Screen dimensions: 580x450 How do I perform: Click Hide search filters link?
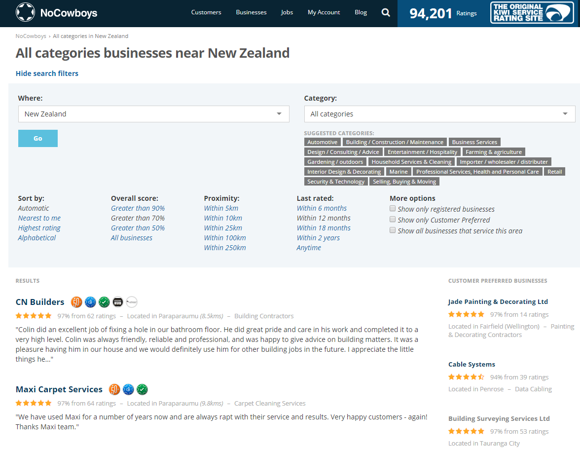click(x=47, y=73)
